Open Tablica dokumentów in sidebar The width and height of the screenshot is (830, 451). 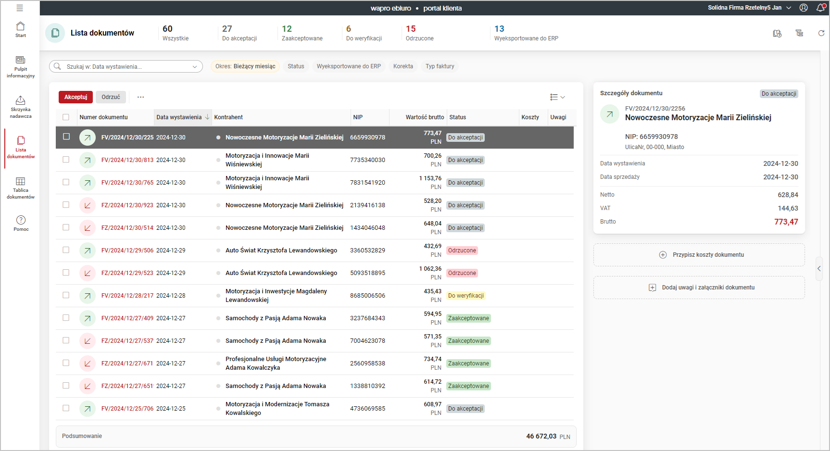coord(21,188)
